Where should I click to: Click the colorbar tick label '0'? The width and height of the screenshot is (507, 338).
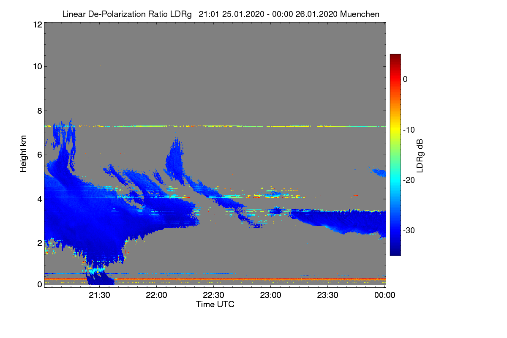click(405, 79)
